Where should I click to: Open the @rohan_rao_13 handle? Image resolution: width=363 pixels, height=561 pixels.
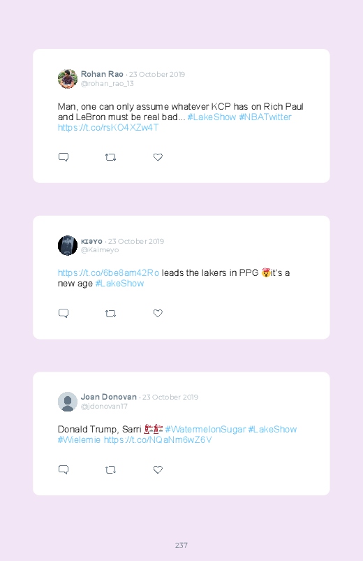[108, 84]
